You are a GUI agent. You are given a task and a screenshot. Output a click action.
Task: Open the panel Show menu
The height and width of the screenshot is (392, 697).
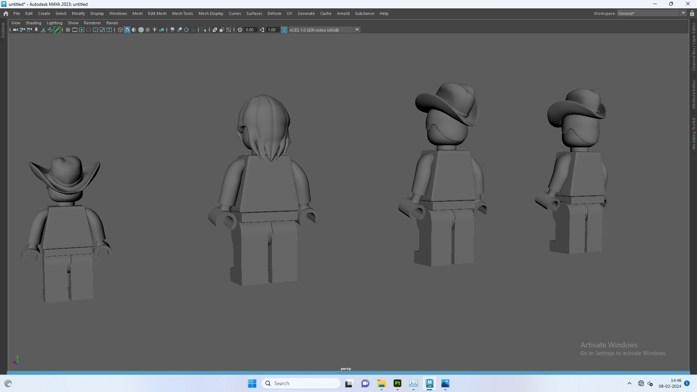73,23
